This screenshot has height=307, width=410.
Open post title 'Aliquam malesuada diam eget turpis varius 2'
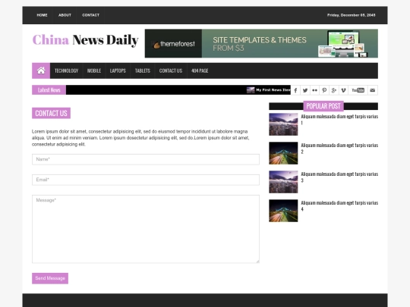(339, 149)
